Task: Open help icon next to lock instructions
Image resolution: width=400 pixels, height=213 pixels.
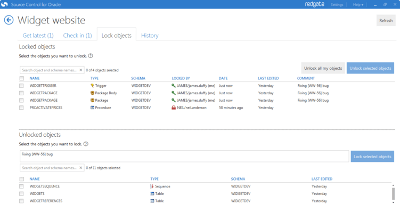Action: [x=86, y=144]
